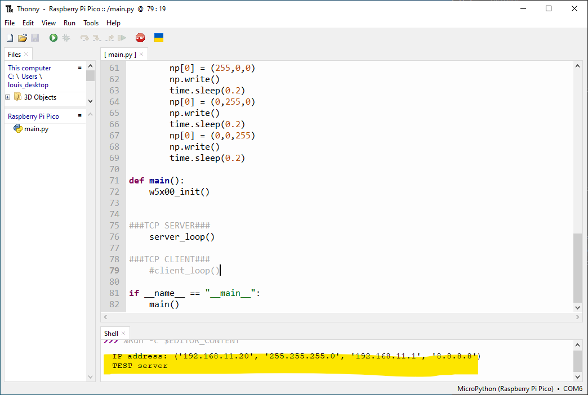Debug current script with bug icon
Viewport: 588px width, 395px height.
(x=66, y=38)
